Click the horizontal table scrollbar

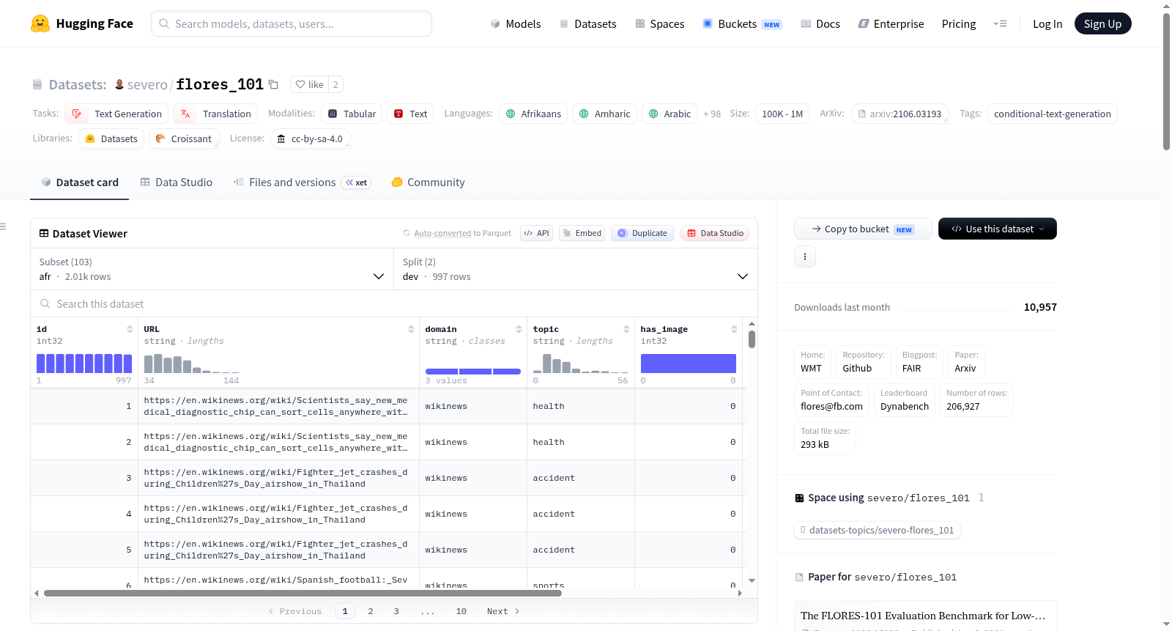click(x=303, y=593)
